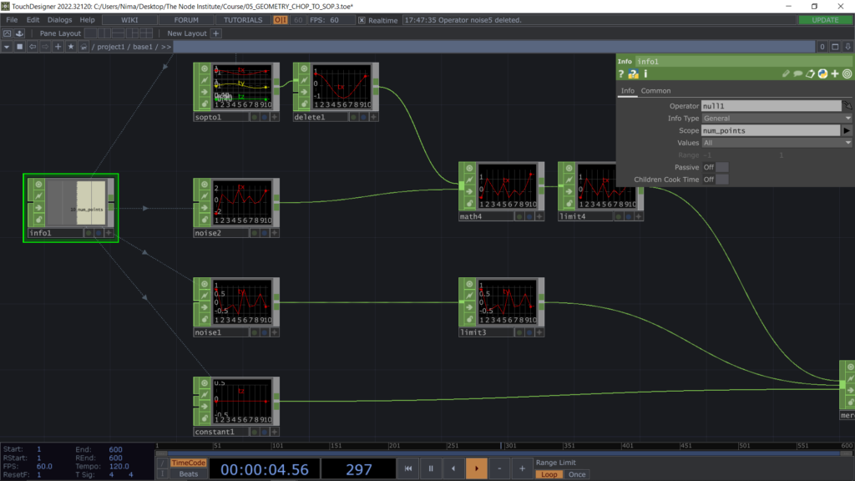Click the anchor icon in layout bar
The image size is (855, 481).
pos(19,33)
